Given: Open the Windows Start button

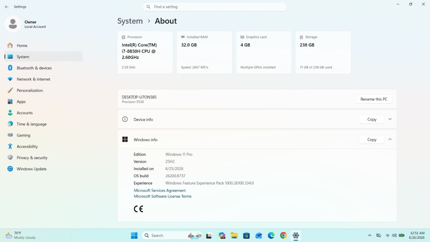Looking at the screenshot, I should (x=134, y=236).
